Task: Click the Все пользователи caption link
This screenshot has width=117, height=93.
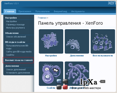Action: click(x=103, y=56)
